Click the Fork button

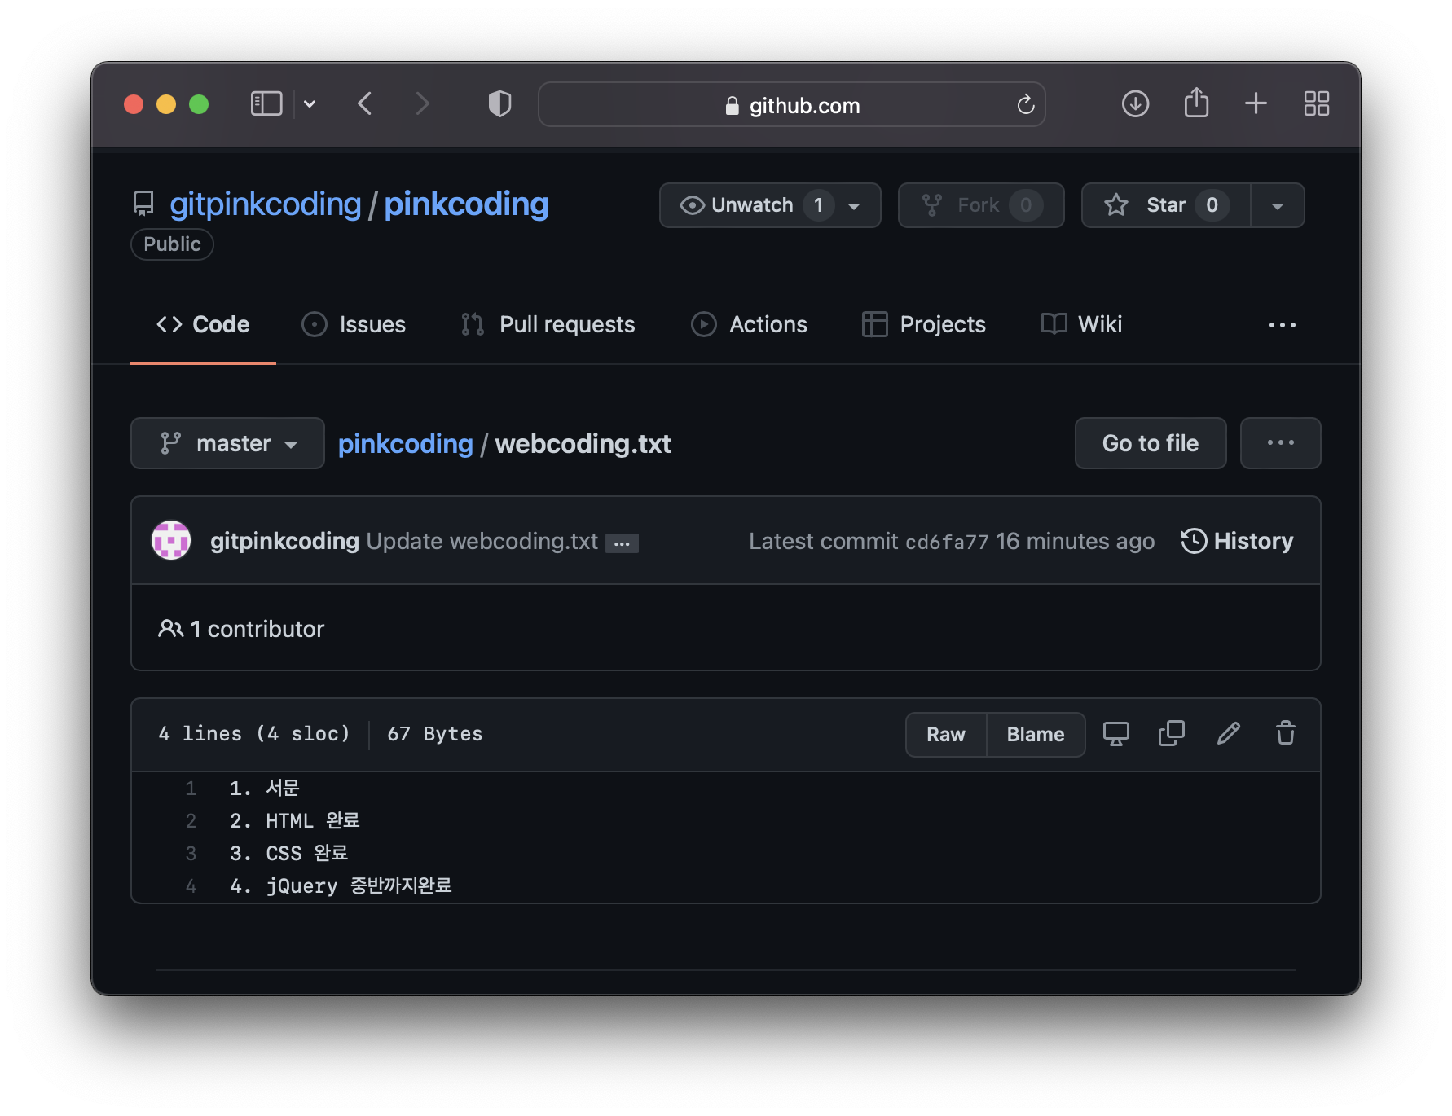(981, 205)
